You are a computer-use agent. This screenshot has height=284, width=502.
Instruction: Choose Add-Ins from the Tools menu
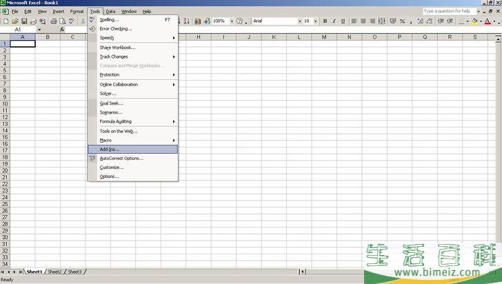[x=110, y=149]
